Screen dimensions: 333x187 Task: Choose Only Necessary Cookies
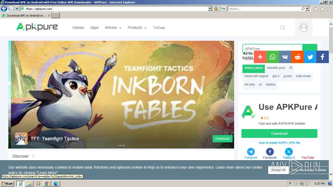point(309,170)
